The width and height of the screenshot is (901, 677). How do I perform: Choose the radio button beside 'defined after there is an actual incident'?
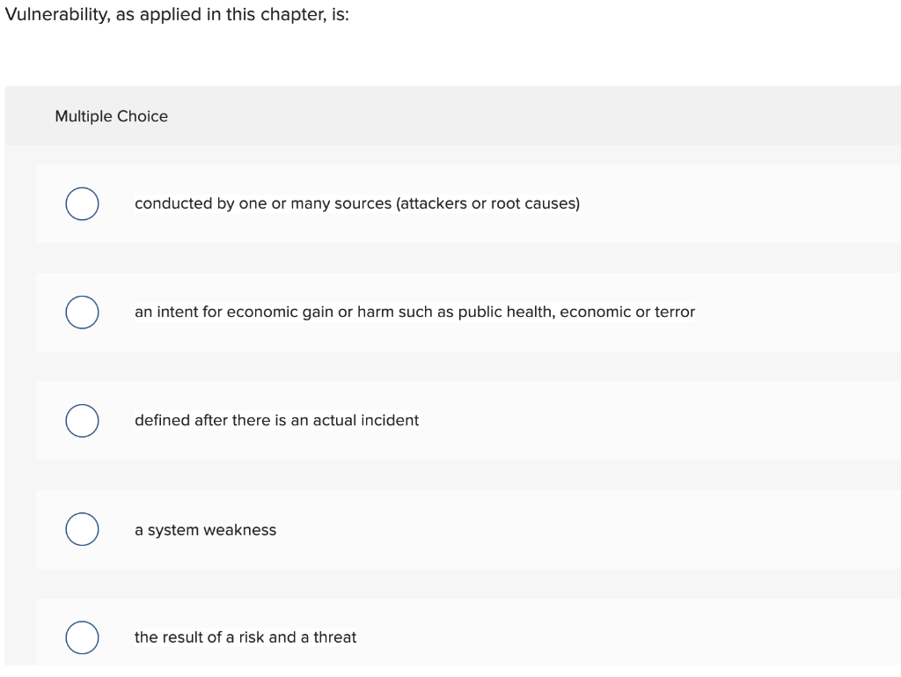point(82,421)
